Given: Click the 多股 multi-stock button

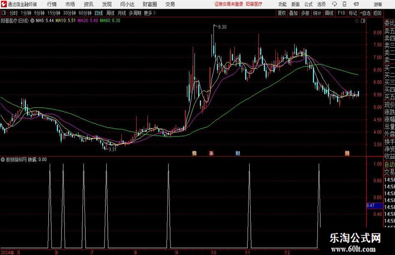Looking at the screenshot, I should 305,13.
